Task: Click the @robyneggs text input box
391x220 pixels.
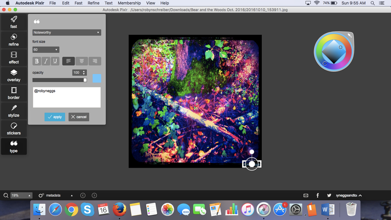Action: (x=67, y=97)
